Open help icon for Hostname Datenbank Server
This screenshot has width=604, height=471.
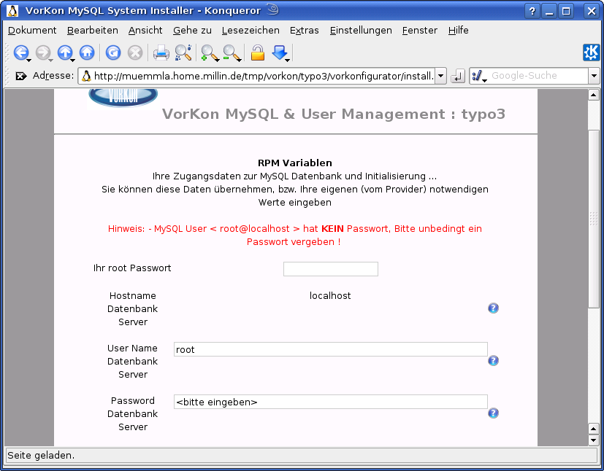(493, 308)
